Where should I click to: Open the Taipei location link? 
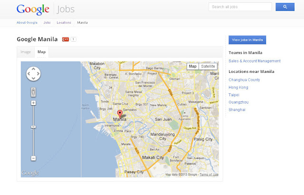[x=234, y=95]
